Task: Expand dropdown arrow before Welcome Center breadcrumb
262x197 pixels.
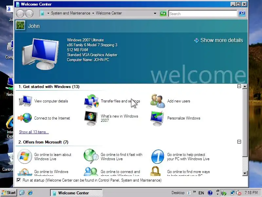Action: (x=93, y=13)
